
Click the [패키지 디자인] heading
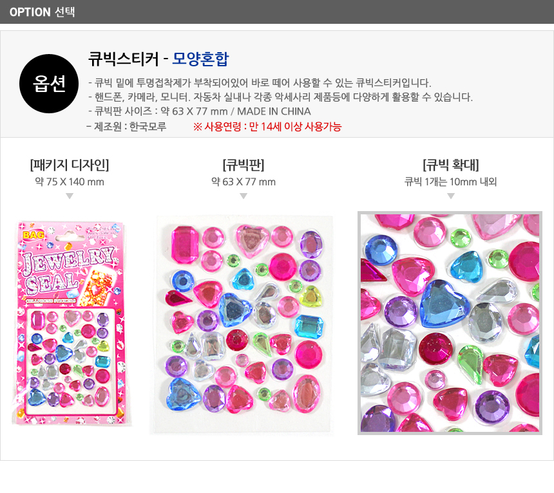pyautogui.click(x=70, y=165)
